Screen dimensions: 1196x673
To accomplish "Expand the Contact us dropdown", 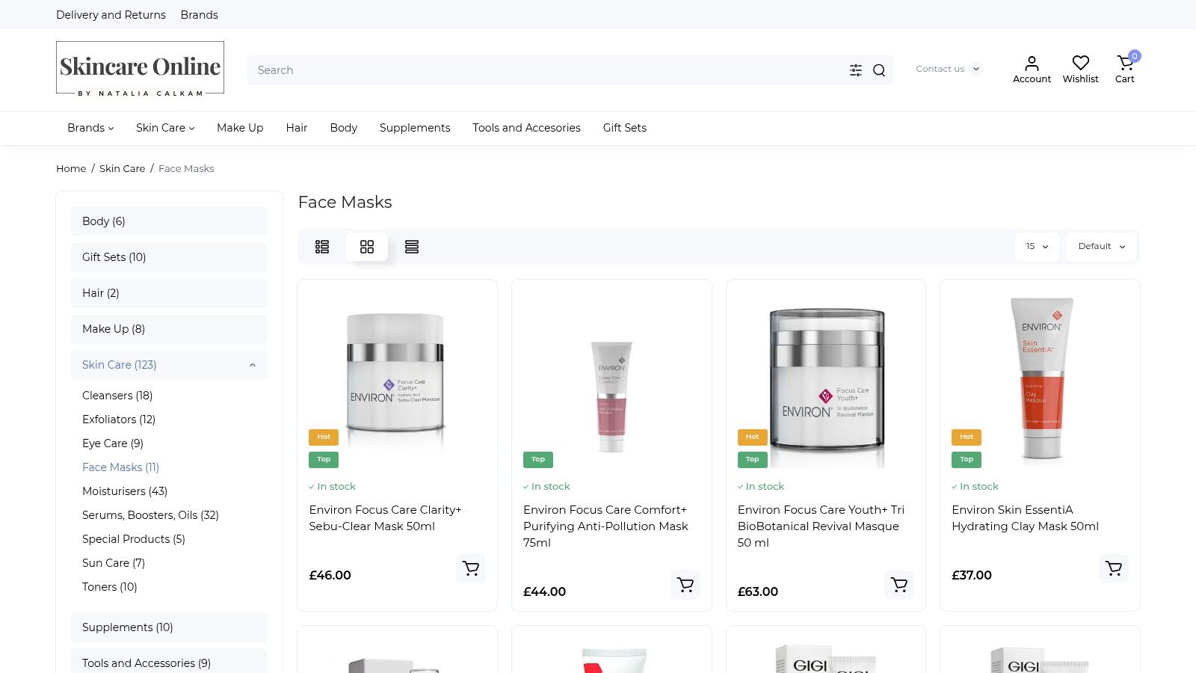I will tap(948, 69).
